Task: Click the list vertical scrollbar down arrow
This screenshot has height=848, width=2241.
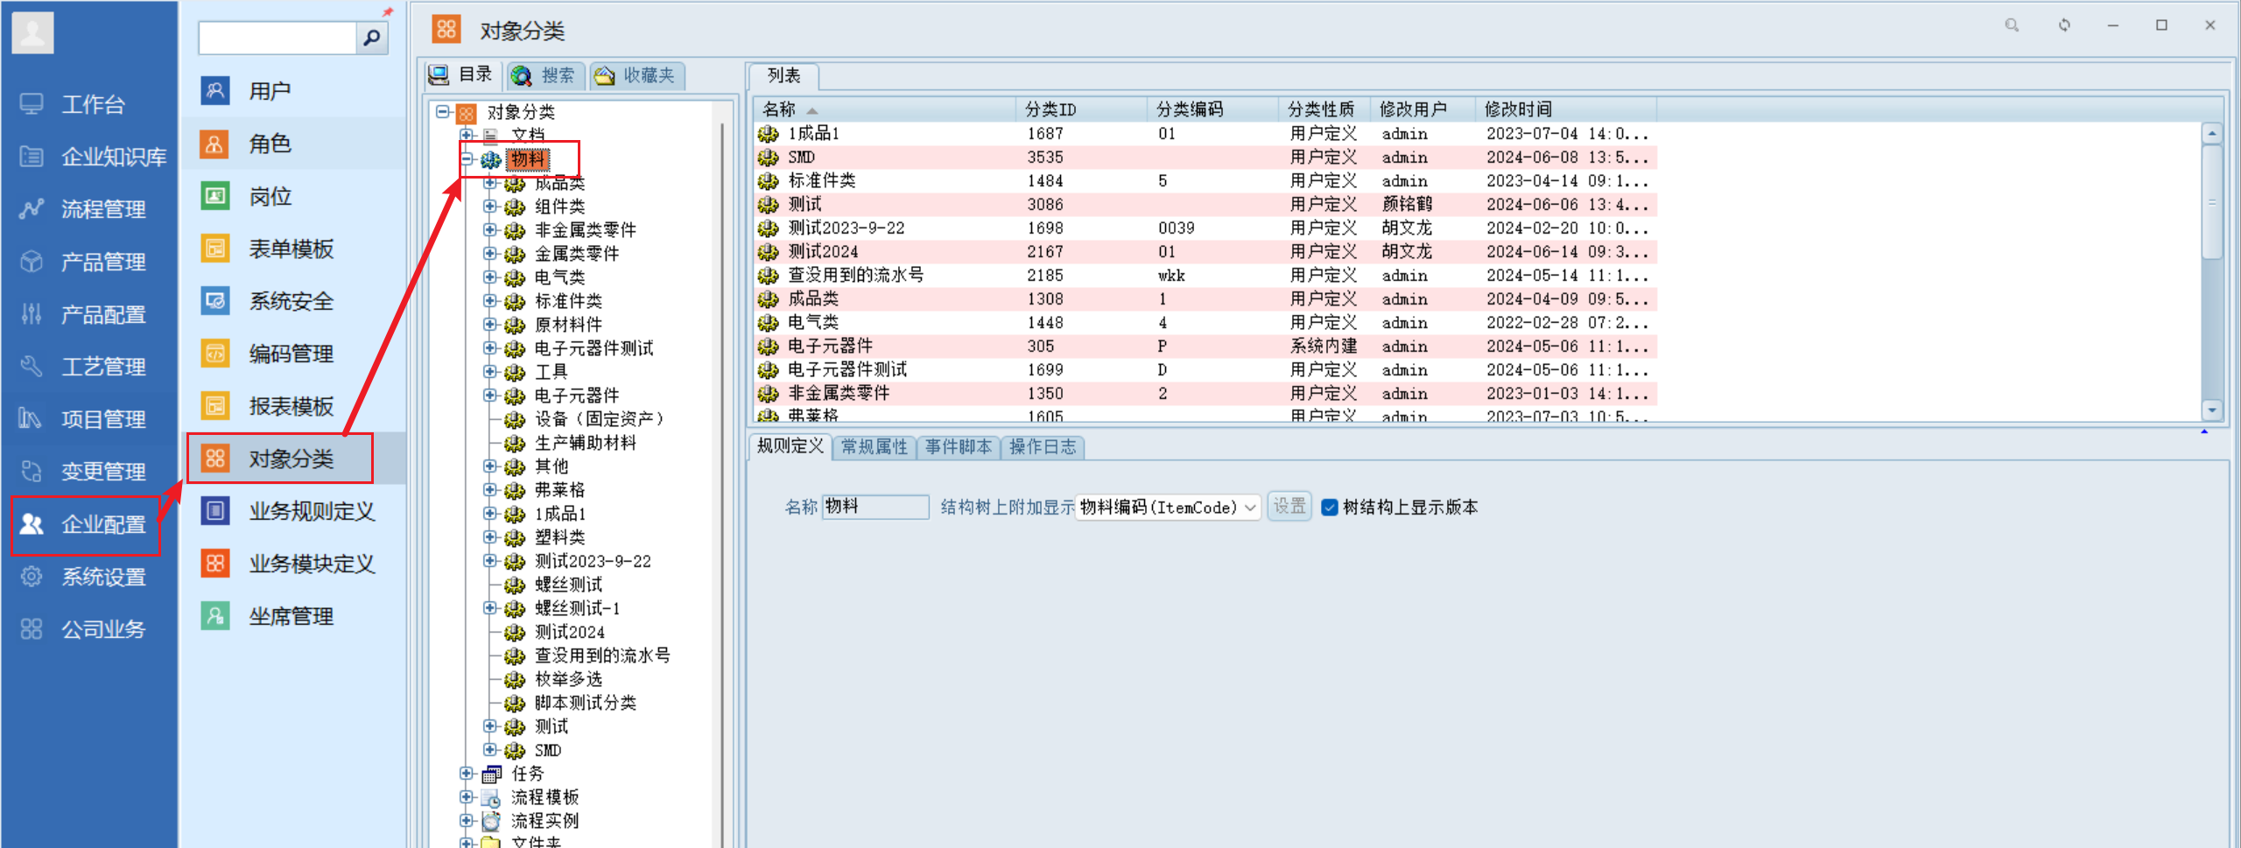Action: 2212,410
